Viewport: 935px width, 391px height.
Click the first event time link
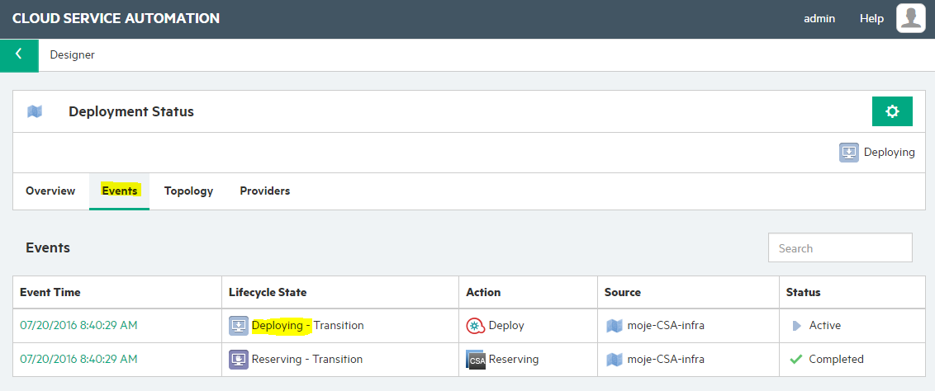click(78, 326)
